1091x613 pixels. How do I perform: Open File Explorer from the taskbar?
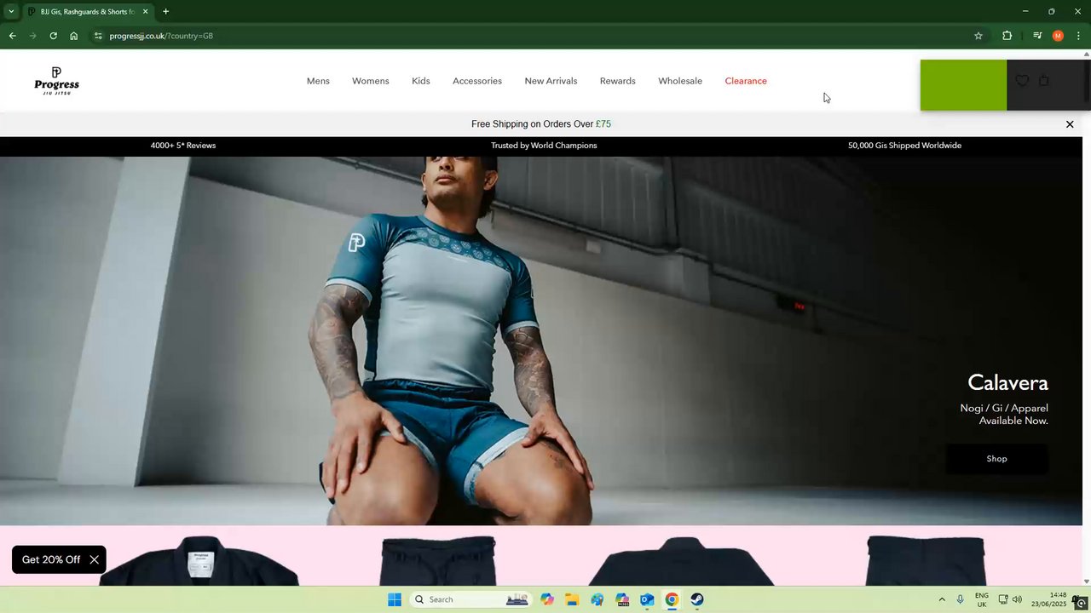pyautogui.click(x=572, y=599)
